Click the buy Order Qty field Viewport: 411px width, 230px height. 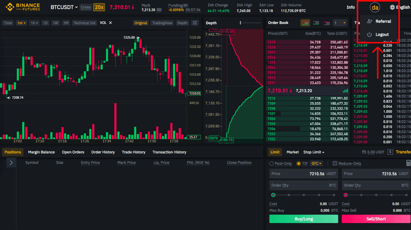(304, 185)
